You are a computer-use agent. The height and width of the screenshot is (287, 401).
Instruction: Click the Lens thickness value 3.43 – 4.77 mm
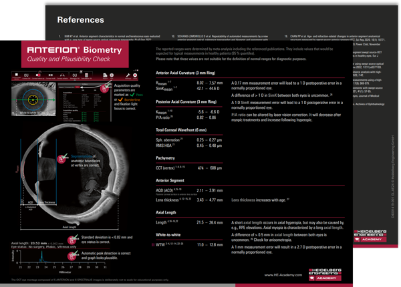(210, 200)
